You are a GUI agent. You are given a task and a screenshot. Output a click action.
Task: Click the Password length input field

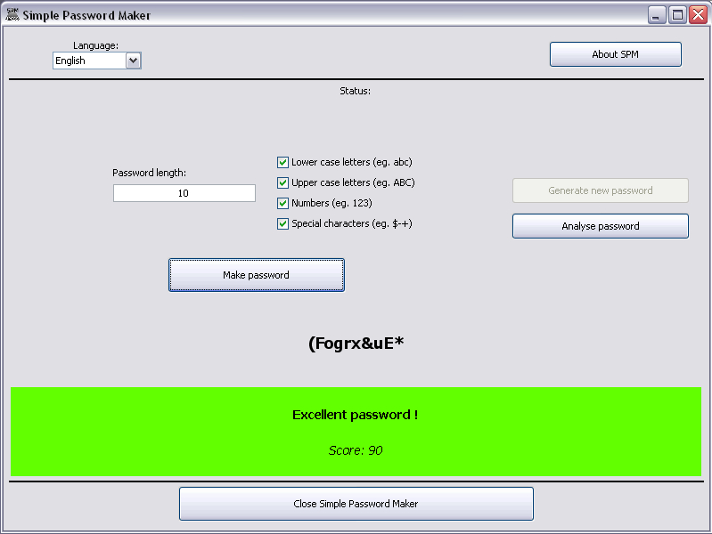click(x=184, y=193)
